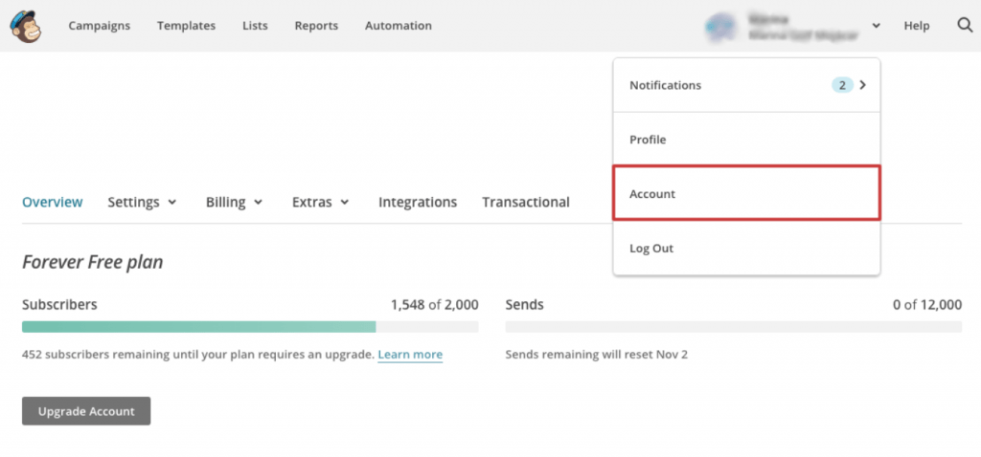Select Profile from dropdown menu
The height and width of the screenshot is (457, 981).
coord(746,140)
